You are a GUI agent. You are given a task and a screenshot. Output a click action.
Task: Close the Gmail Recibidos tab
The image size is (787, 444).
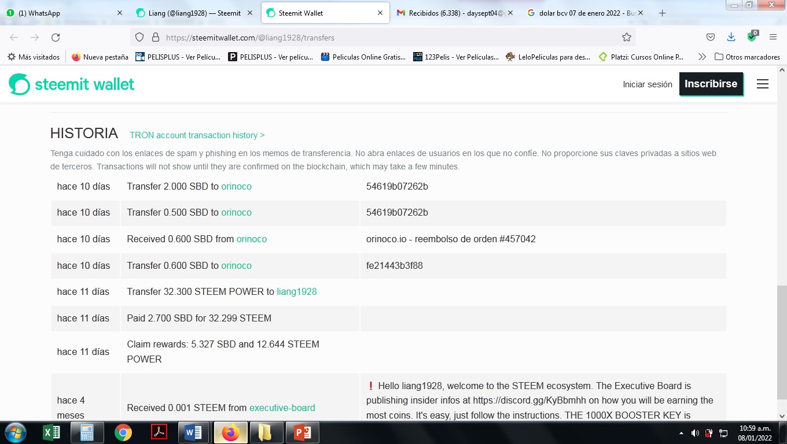510,13
